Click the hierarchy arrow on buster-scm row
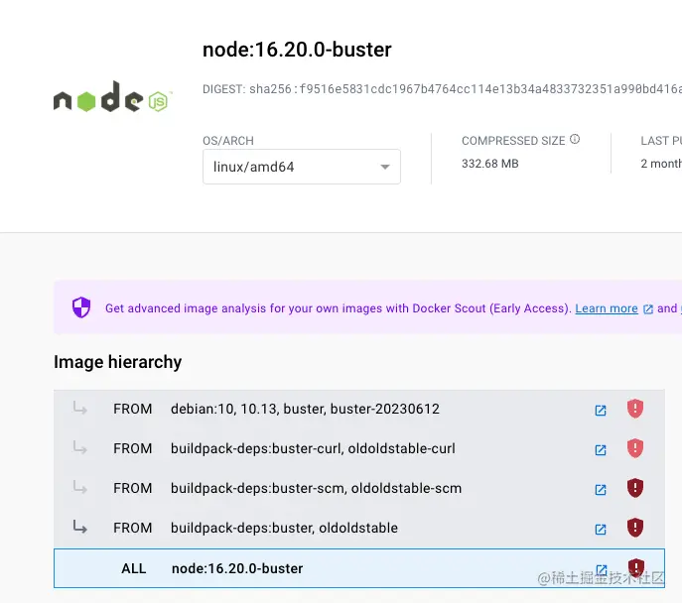The width and height of the screenshot is (682, 603). 80,487
